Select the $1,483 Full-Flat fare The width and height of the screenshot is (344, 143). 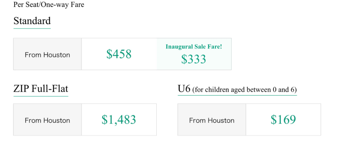point(119,120)
